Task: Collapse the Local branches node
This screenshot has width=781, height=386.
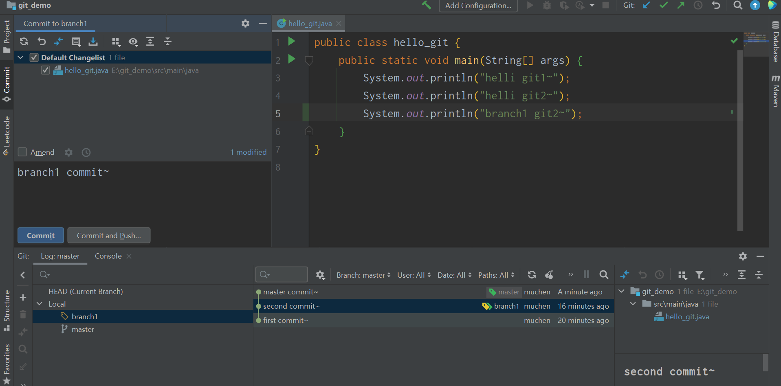Action: pyautogui.click(x=40, y=304)
